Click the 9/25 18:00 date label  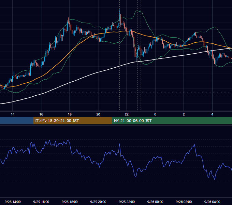click(70, 202)
